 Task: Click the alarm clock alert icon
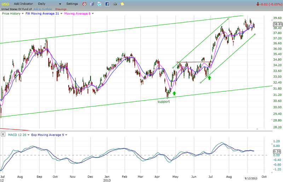tap(84, 4)
